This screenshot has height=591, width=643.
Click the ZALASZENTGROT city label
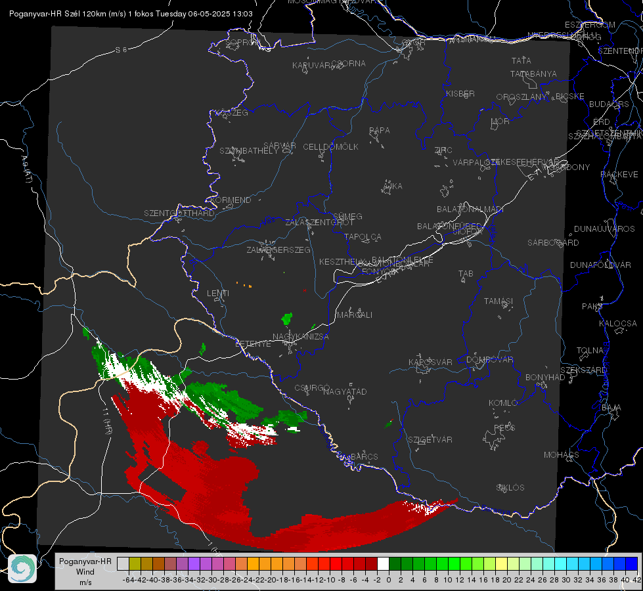[319, 223]
